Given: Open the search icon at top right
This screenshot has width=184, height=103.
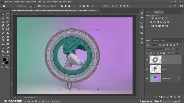Looking at the screenshot, I should point(170,6).
